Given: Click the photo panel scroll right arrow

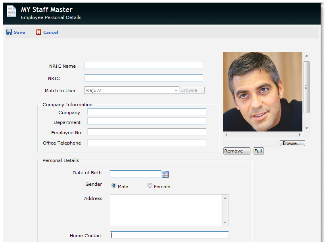Looking at the screenshot, I should (x=300, y=135).
